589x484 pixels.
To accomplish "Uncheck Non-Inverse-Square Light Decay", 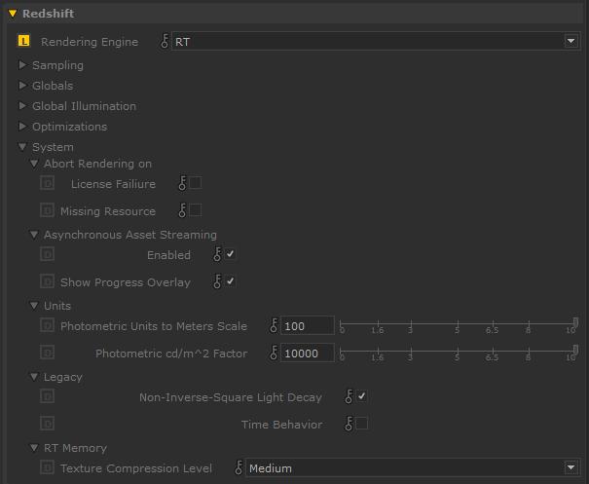I will (362, 396).
